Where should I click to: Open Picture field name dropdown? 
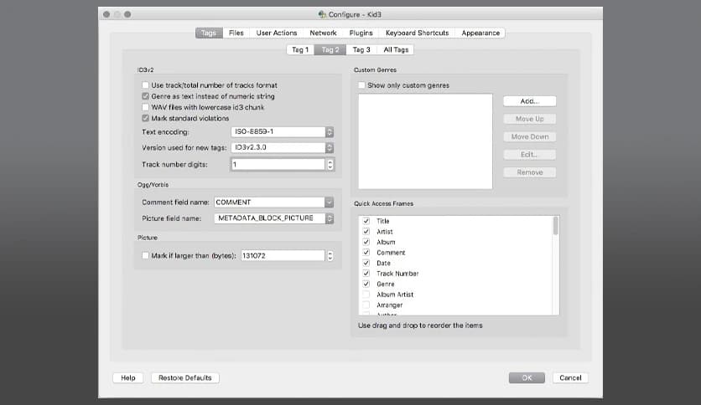274,218
